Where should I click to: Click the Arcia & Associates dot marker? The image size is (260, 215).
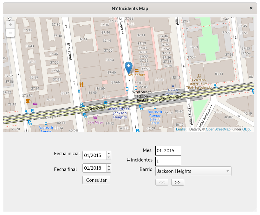point(173,86)
